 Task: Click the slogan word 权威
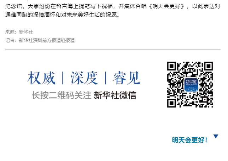click(x=41, y=78)
